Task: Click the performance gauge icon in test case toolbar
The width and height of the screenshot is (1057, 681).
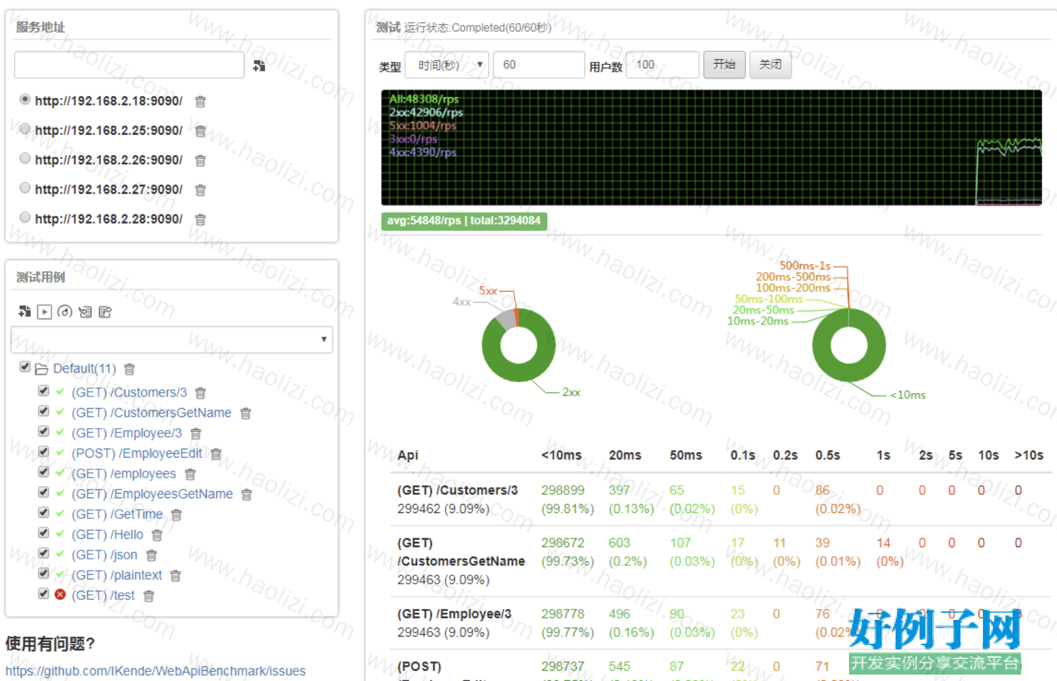Action: tap(64, 312)
